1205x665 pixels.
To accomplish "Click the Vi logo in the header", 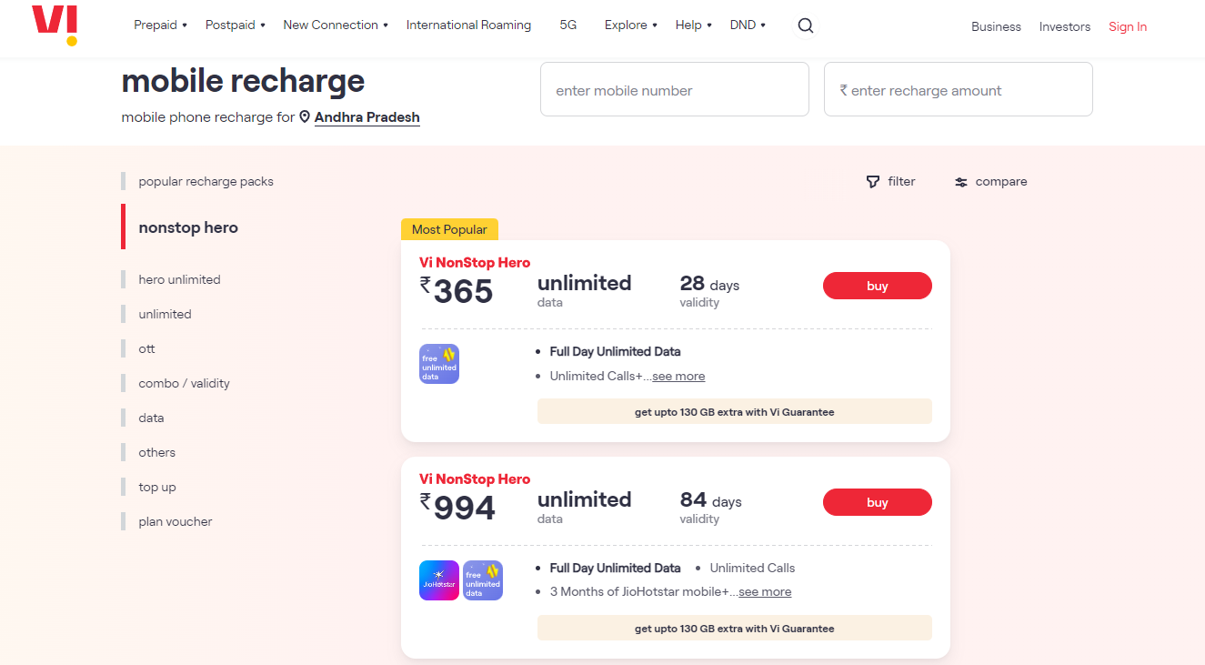I will [x=55, y=25].
